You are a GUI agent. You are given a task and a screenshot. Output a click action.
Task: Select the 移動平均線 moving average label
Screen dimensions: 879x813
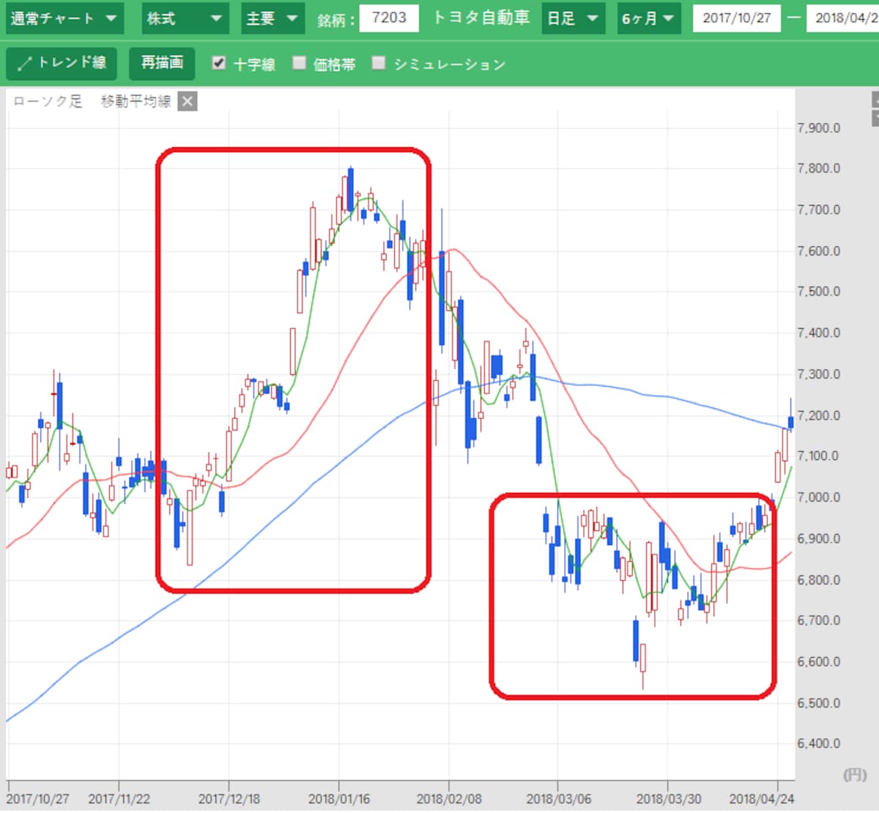pos(136,101)
